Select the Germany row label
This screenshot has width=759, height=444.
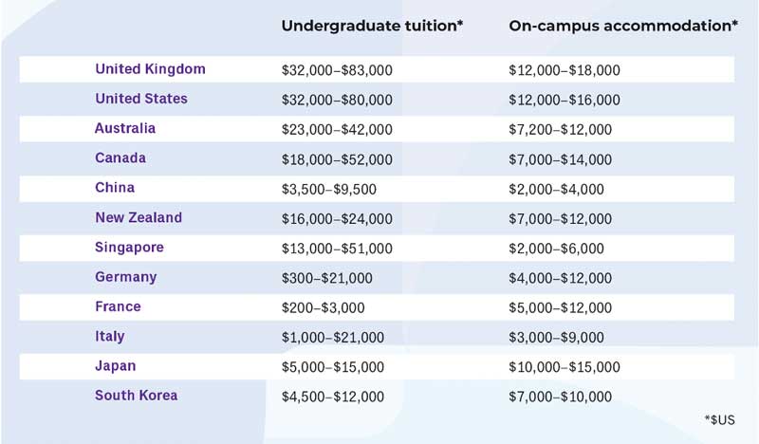126,277
